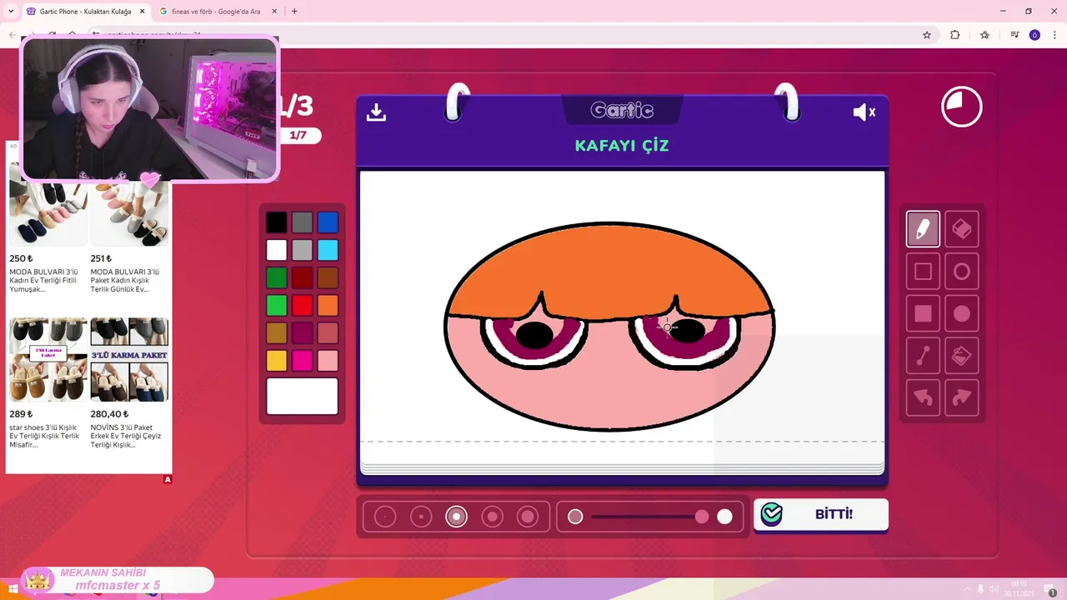Open browser extensions puzzle icon
1067x600 pixels.
pyautogui.click(x=955, y=35)
